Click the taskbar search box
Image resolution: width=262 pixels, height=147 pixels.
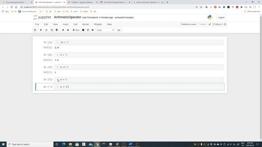30,144
